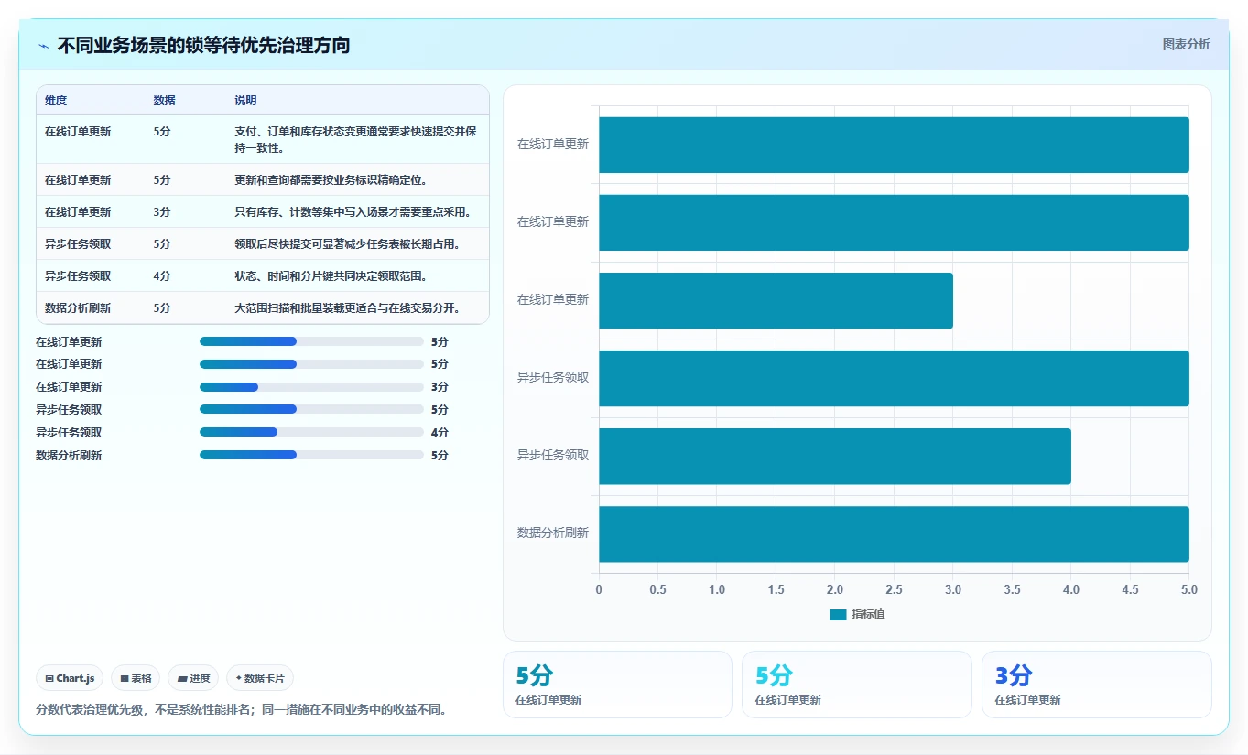Click the 数据卡片 tag chip
Image resolution: width=1248 pixels, height=755 pixels.
(x=260, y=678)
